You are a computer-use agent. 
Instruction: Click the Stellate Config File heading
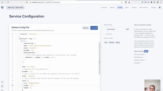pos(20,28)
